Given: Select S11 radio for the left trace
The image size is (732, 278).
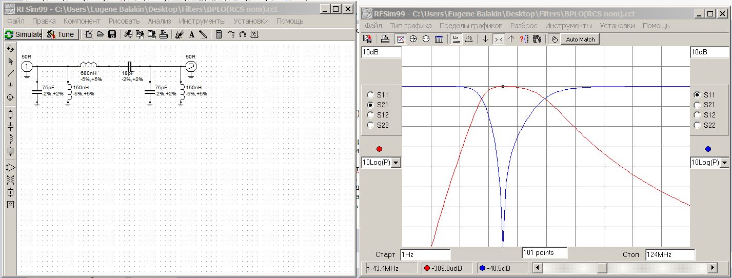Looking at the screenshot, I should click(x=370, y=95).
